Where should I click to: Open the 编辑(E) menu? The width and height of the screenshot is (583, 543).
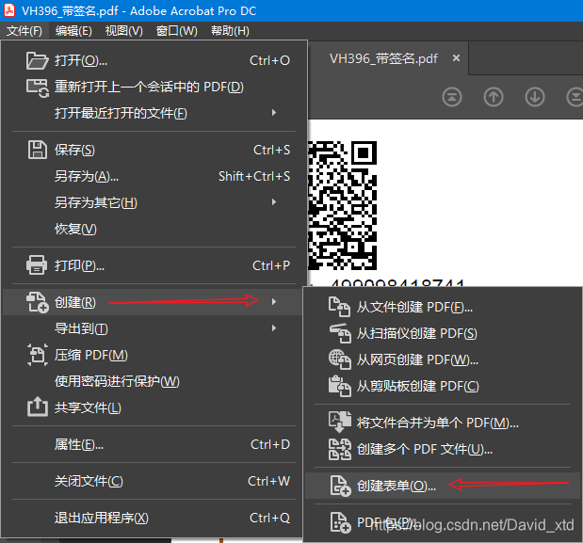(x=73, y=31)
